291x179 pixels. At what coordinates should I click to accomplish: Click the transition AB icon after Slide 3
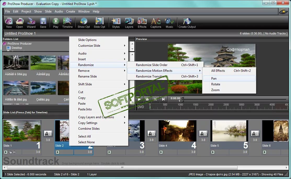coord(152,134)
